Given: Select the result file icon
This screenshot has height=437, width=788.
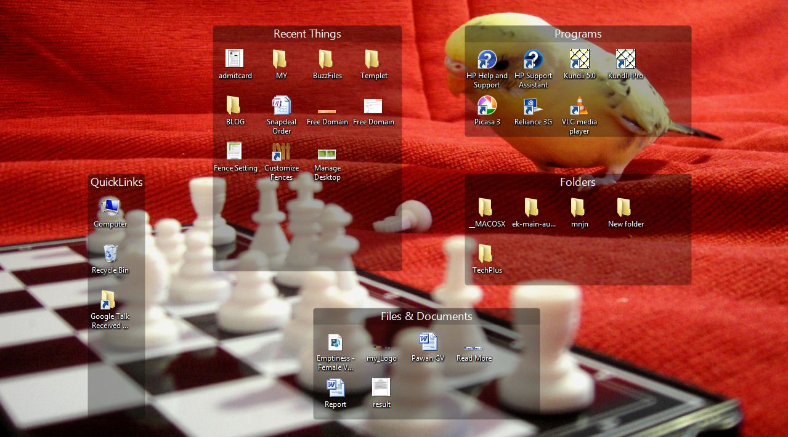Looking at the screenshot, I should 381,388.
